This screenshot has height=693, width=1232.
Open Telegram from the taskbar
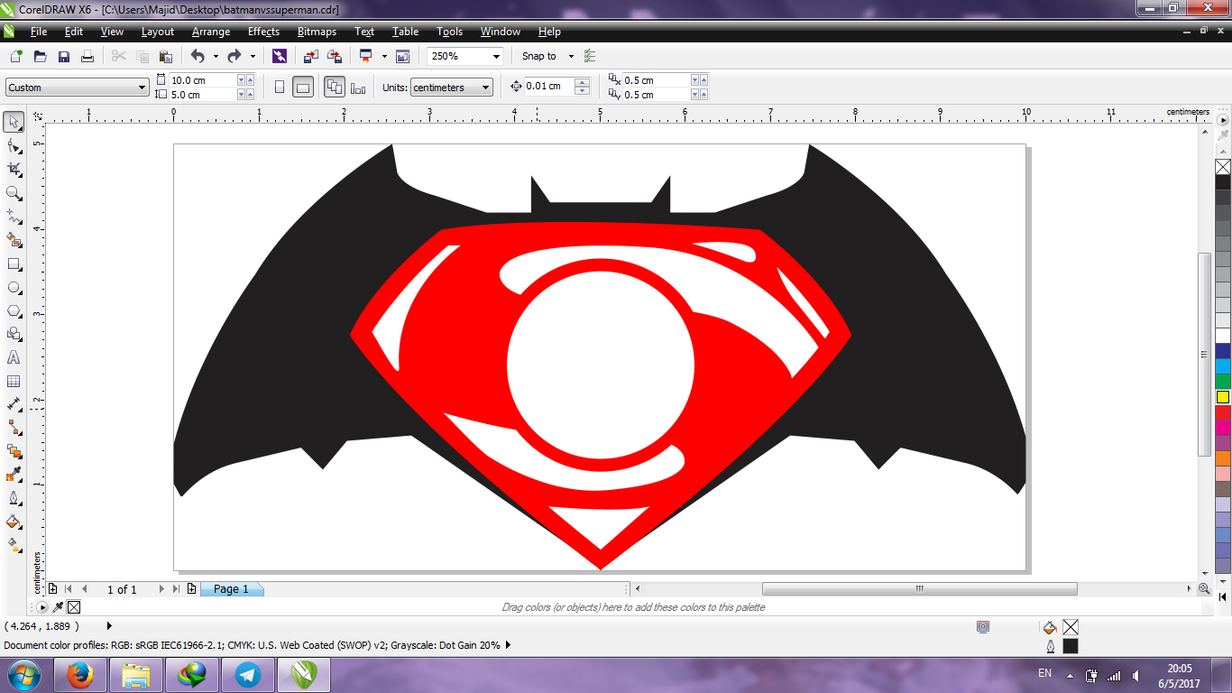[247, 675]
